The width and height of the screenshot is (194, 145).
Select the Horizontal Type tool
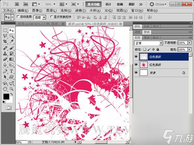(x=12, y=71)
